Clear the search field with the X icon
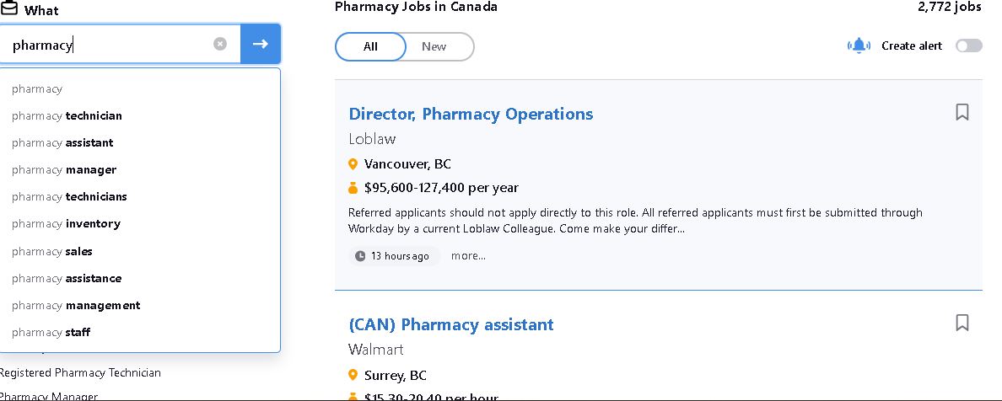 tap(220, 44)
